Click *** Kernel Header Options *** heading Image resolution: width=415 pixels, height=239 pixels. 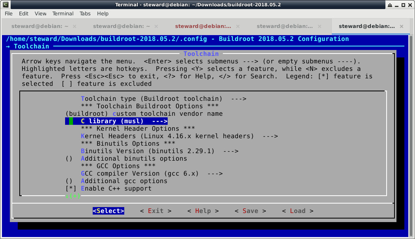pos(138,129)
